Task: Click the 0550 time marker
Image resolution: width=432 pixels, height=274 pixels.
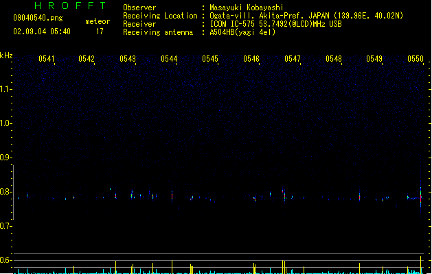Action: click(x=416, y=58)
